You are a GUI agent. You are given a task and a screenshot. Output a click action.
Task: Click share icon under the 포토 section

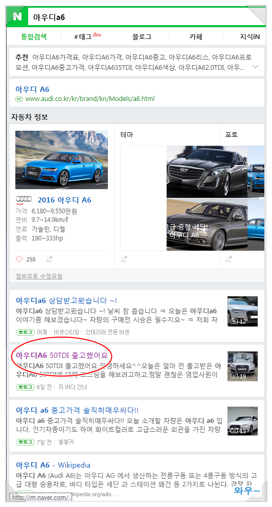(229, 258)
